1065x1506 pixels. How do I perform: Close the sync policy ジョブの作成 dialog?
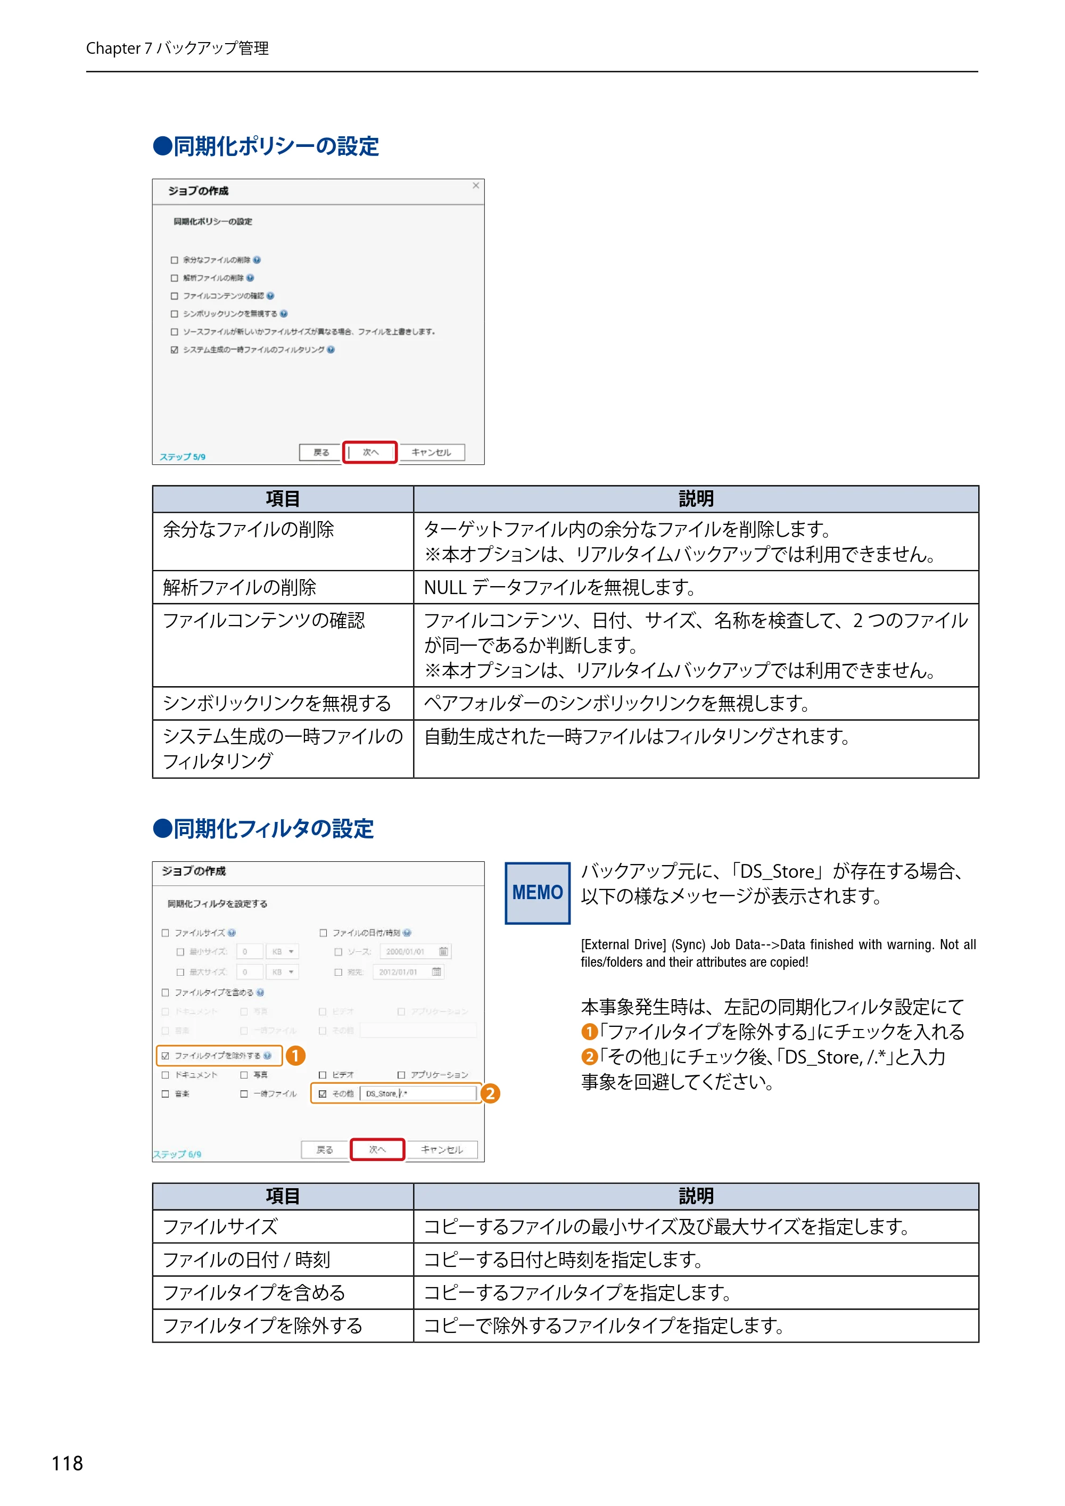(x=476, y=186)
